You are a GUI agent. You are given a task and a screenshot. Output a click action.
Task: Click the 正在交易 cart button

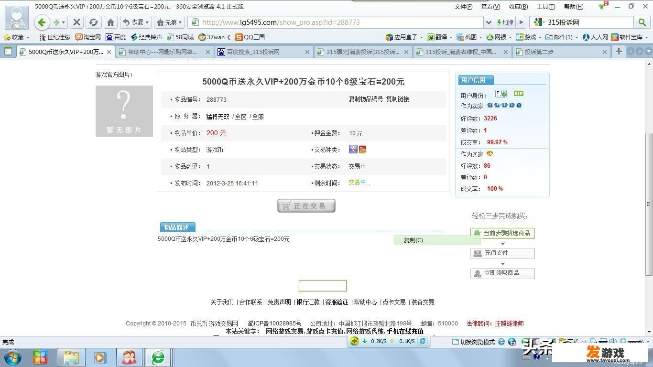pyautogui.click(x=306, y=205)
